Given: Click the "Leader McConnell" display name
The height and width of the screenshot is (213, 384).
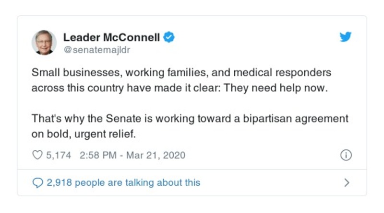Looking at the screenshot, I should pyautogui.click(x=111, y=37).
